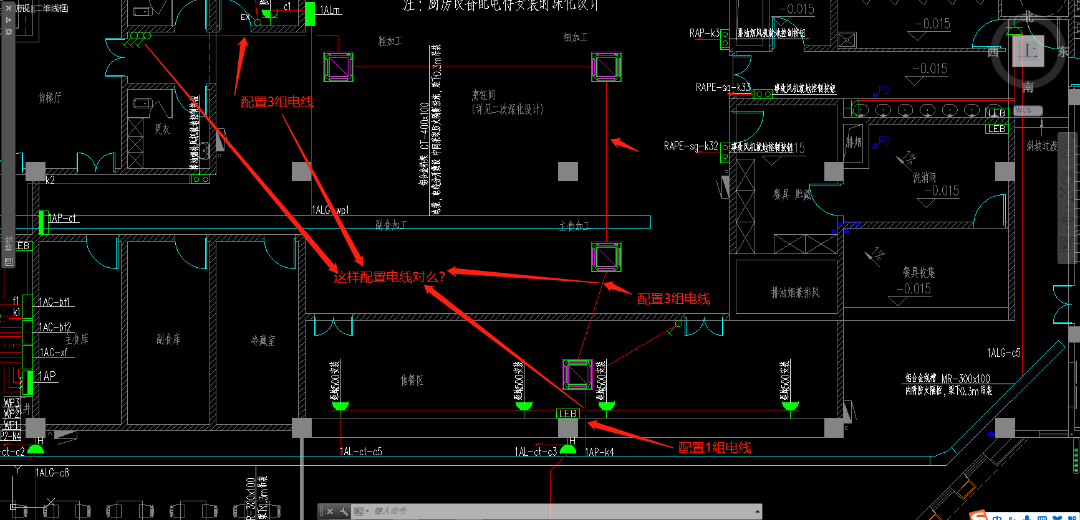This screenshot has width=1080, height=520.
Task: Select room label '餐具收集'
Action: [918, 272]
